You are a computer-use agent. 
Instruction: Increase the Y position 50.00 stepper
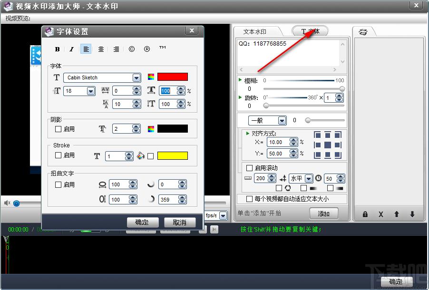(x=293, y=152)
